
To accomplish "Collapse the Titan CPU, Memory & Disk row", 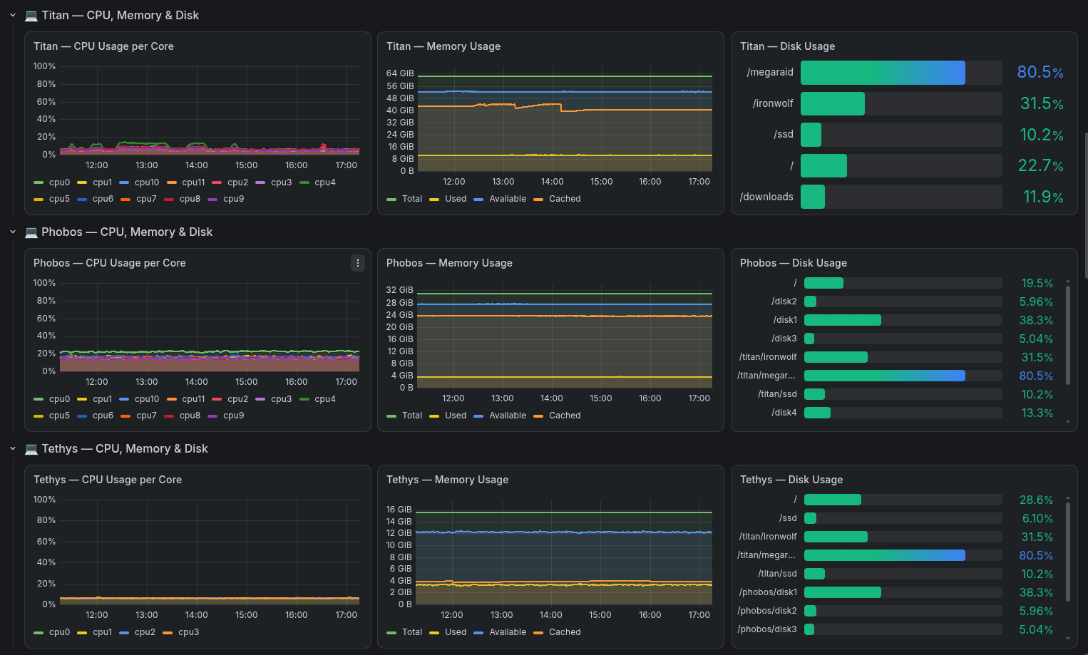I will (13, 15).
